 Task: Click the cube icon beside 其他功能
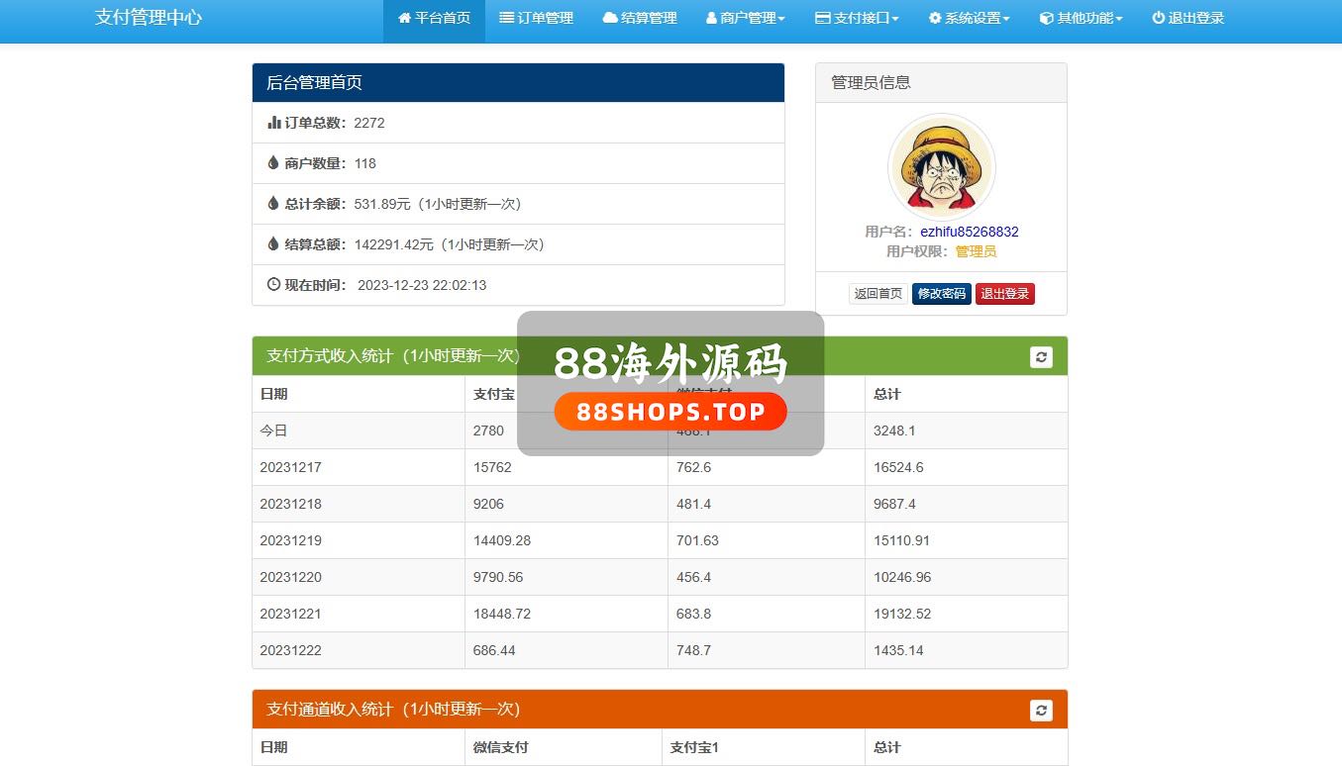click(x=1046, y=18)
